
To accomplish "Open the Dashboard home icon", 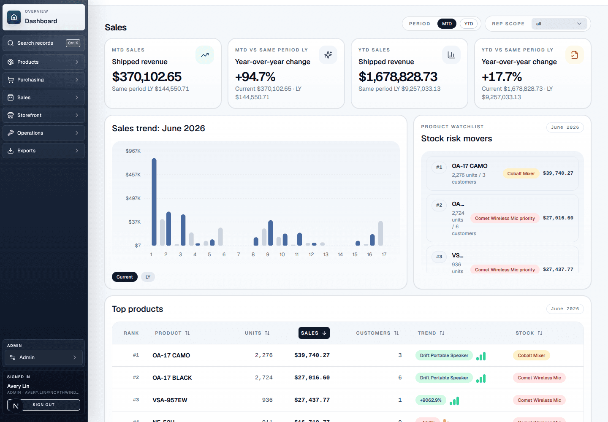I will [14, 17].
